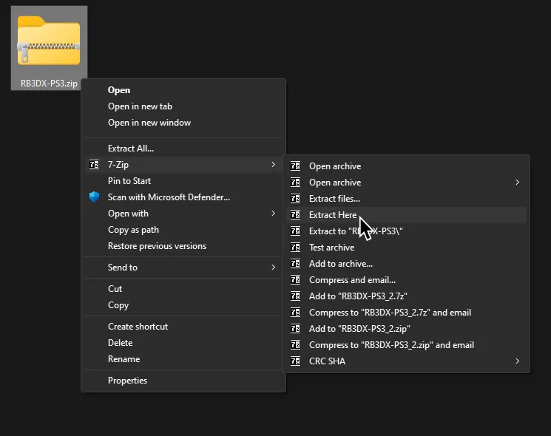Choose Rename in the context menu
551x436 pixels.
pyautogui.click(x=183, y=358)
